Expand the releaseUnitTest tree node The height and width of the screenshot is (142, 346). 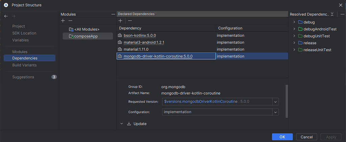(294, 50)
